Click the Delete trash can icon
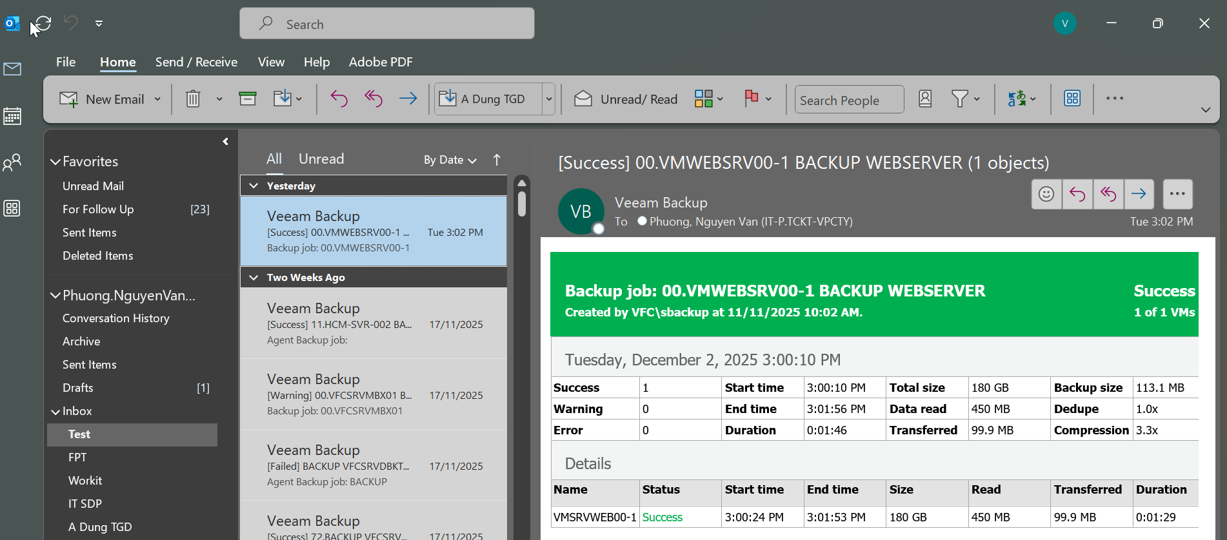 point(193,99)
